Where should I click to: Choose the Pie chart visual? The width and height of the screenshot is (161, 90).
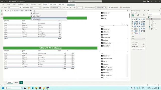139,24
